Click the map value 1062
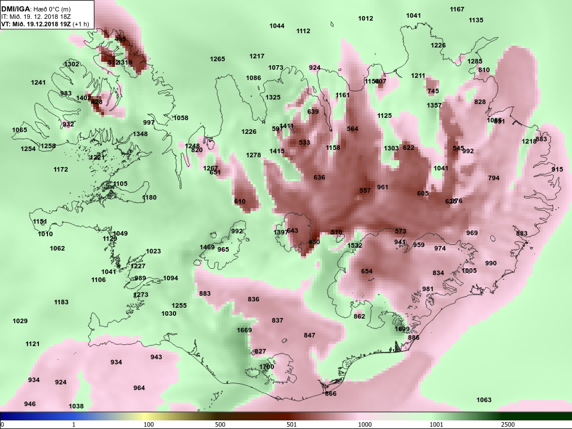Screen dimensions: 572x429 pyautogui.click(x=57, y=248)
